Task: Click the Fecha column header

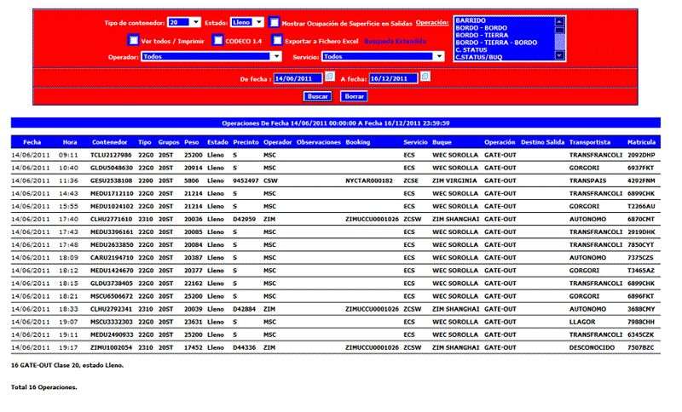Action: (x=32, y=142)
